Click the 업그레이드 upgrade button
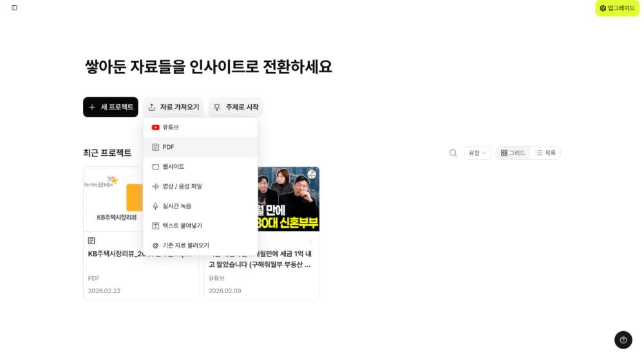The image size is (644, 364). 618,8
